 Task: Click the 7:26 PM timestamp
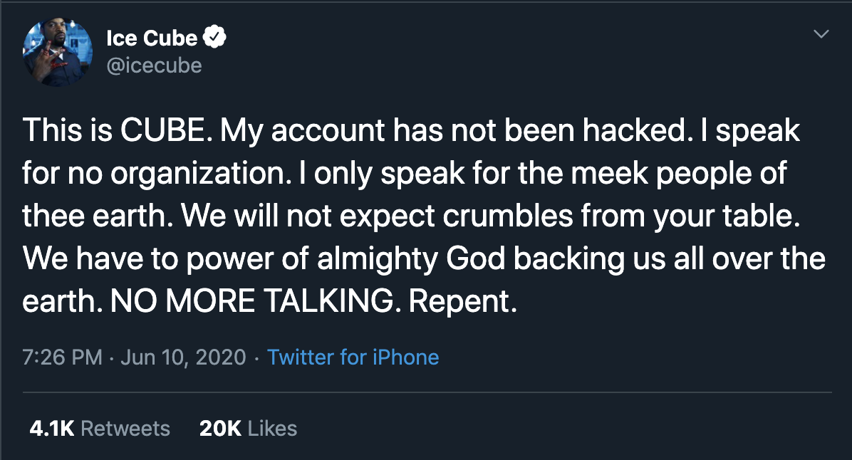pos(63,357)
